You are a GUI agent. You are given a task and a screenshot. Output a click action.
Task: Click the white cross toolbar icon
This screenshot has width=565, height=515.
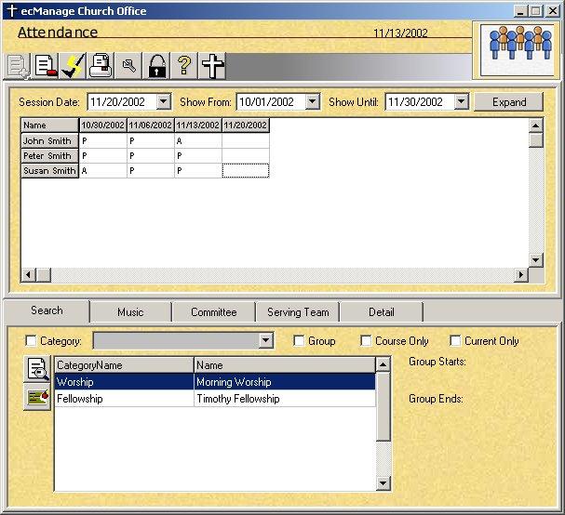point(212,66)
